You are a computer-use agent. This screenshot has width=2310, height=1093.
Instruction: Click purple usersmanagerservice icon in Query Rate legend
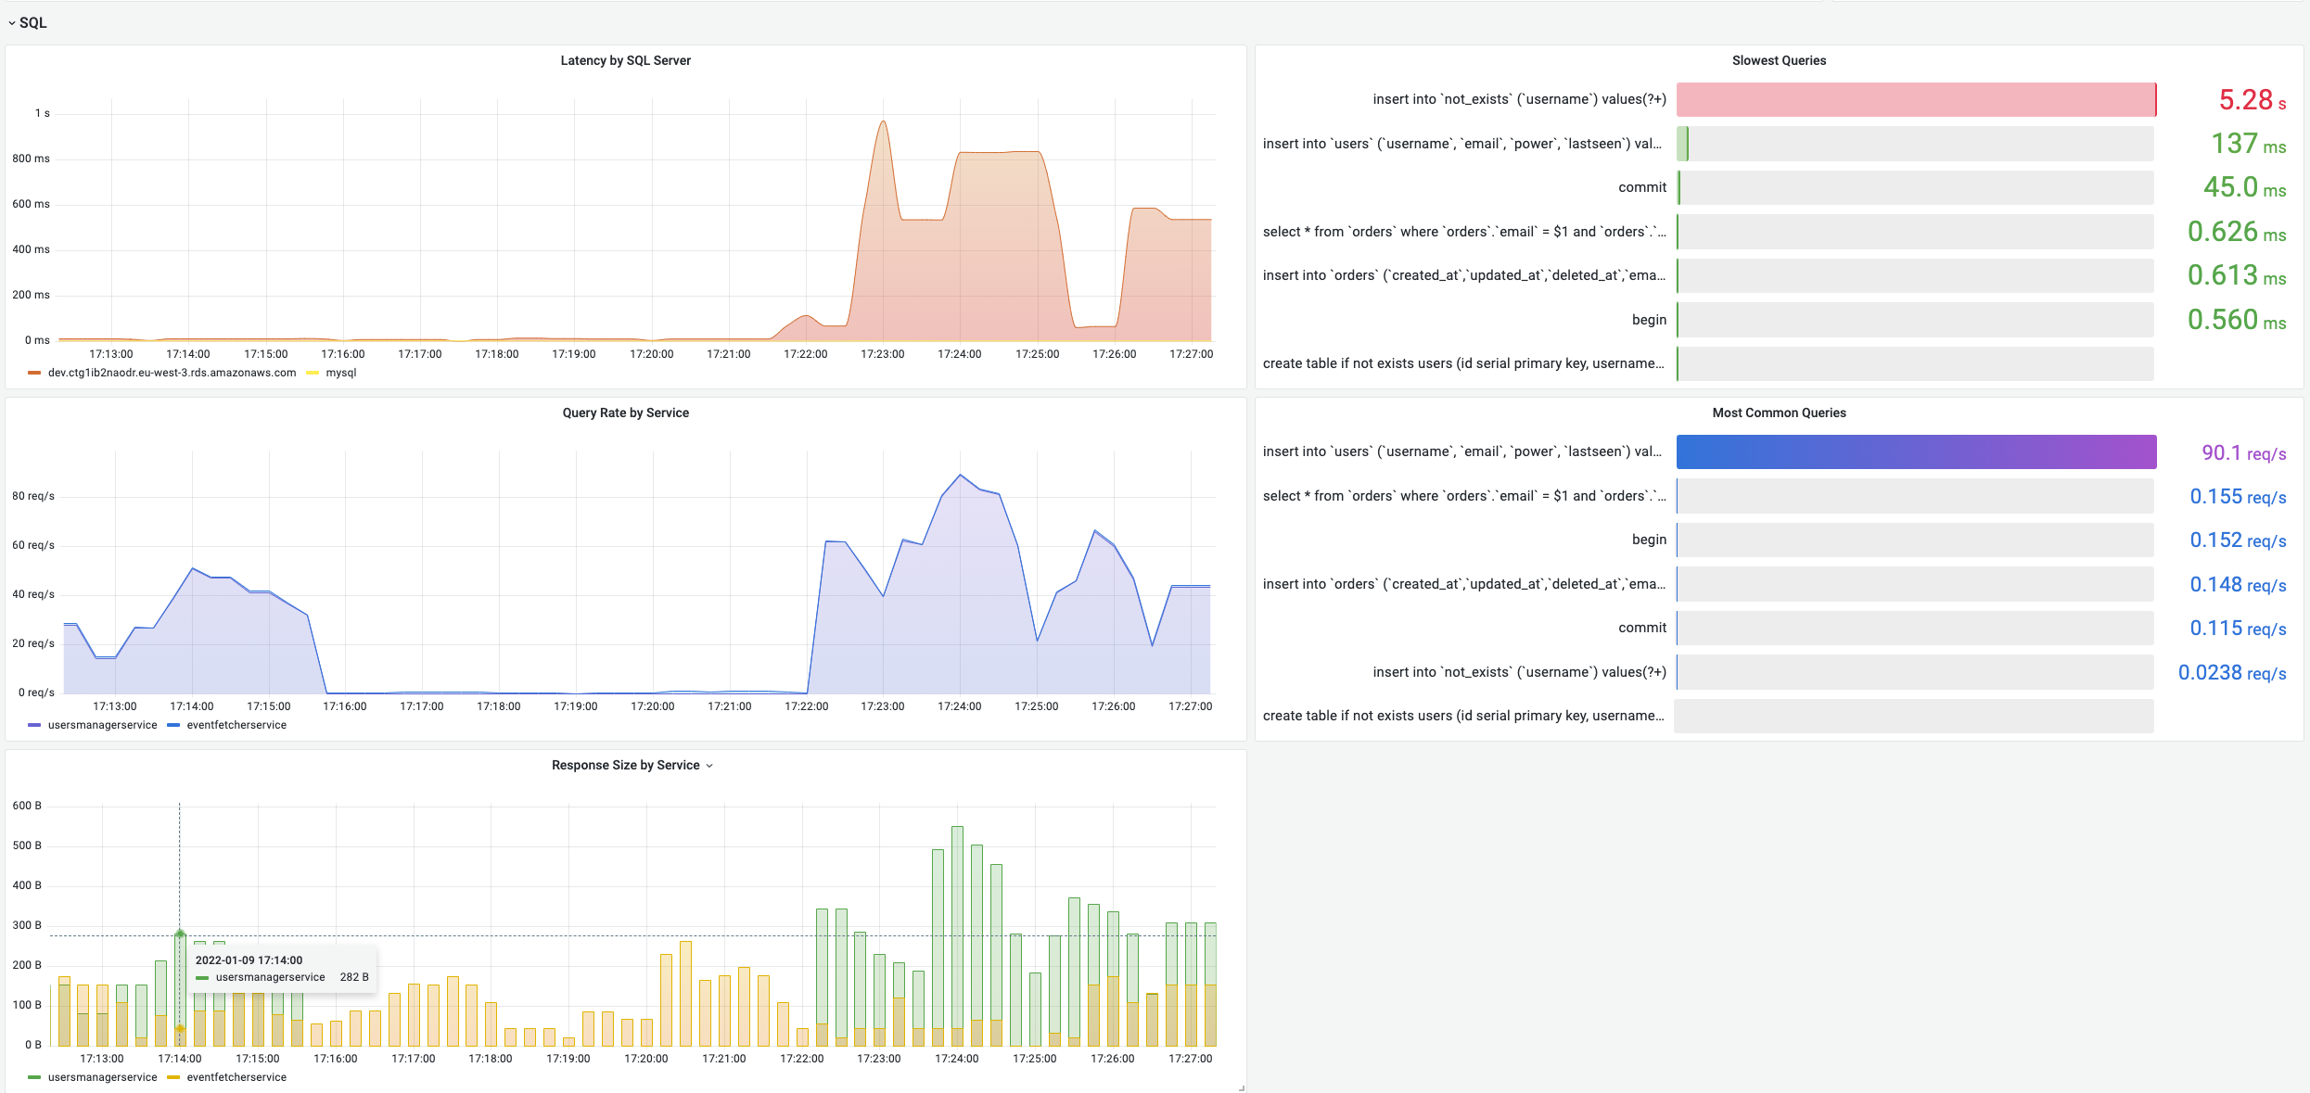[x=34, y=725]
